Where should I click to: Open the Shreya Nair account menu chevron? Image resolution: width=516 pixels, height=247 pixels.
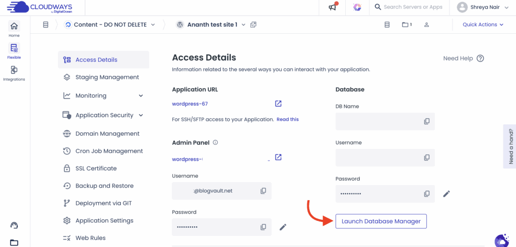pos(506,7)
